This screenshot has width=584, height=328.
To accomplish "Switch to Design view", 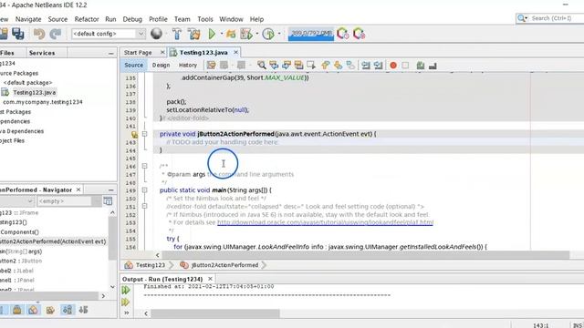I will (x=161, y=65).
